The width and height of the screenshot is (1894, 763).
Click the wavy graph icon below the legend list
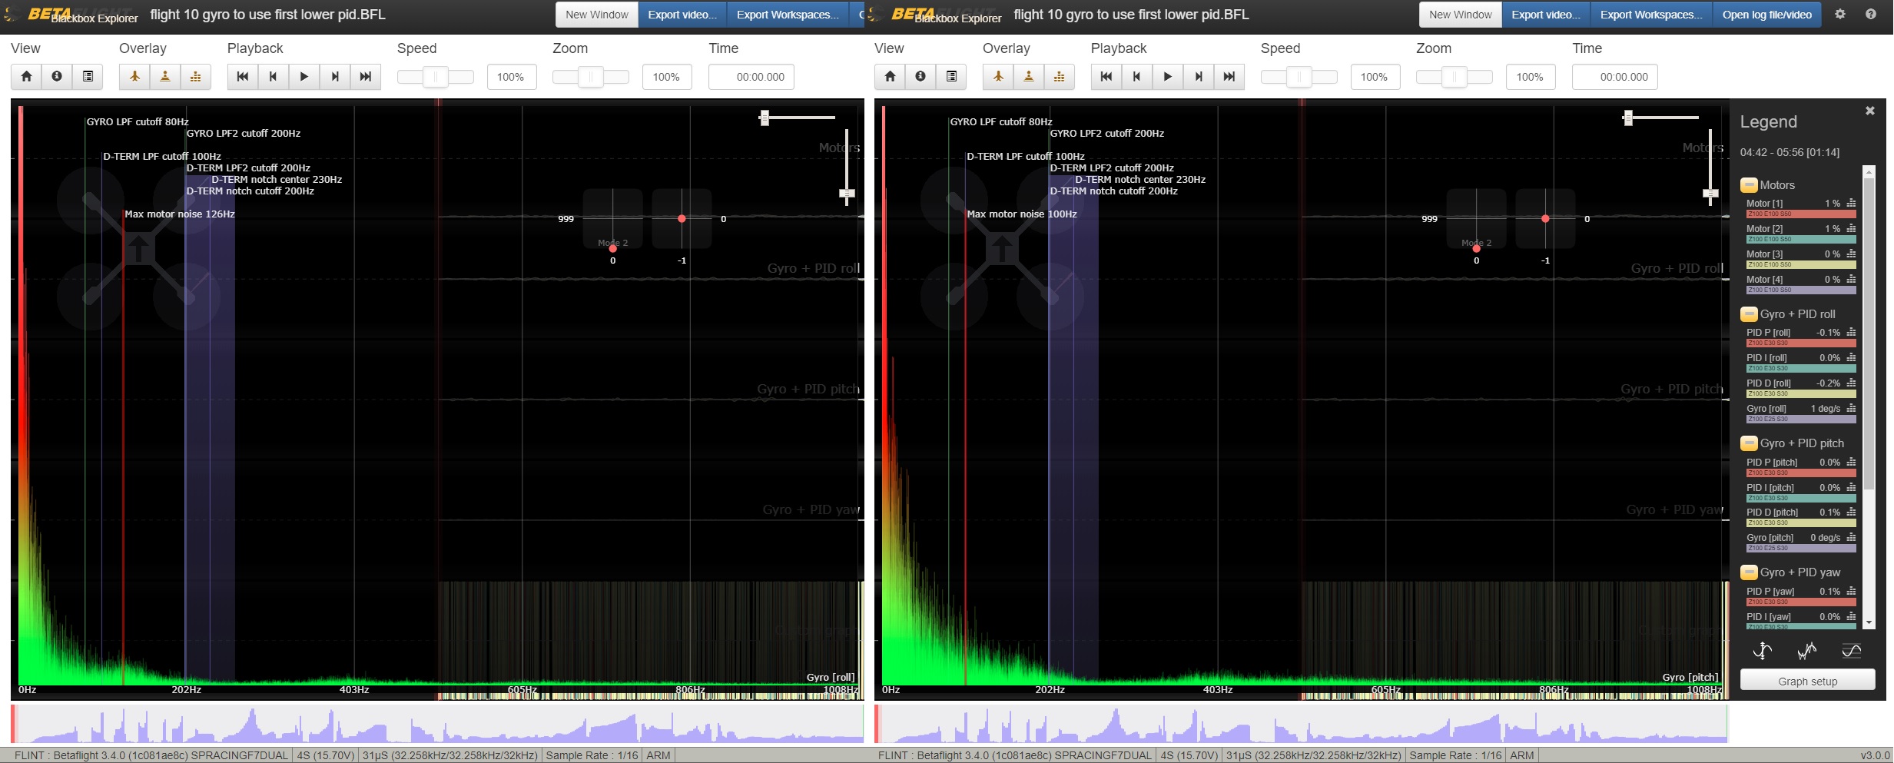pos(1806,652)
